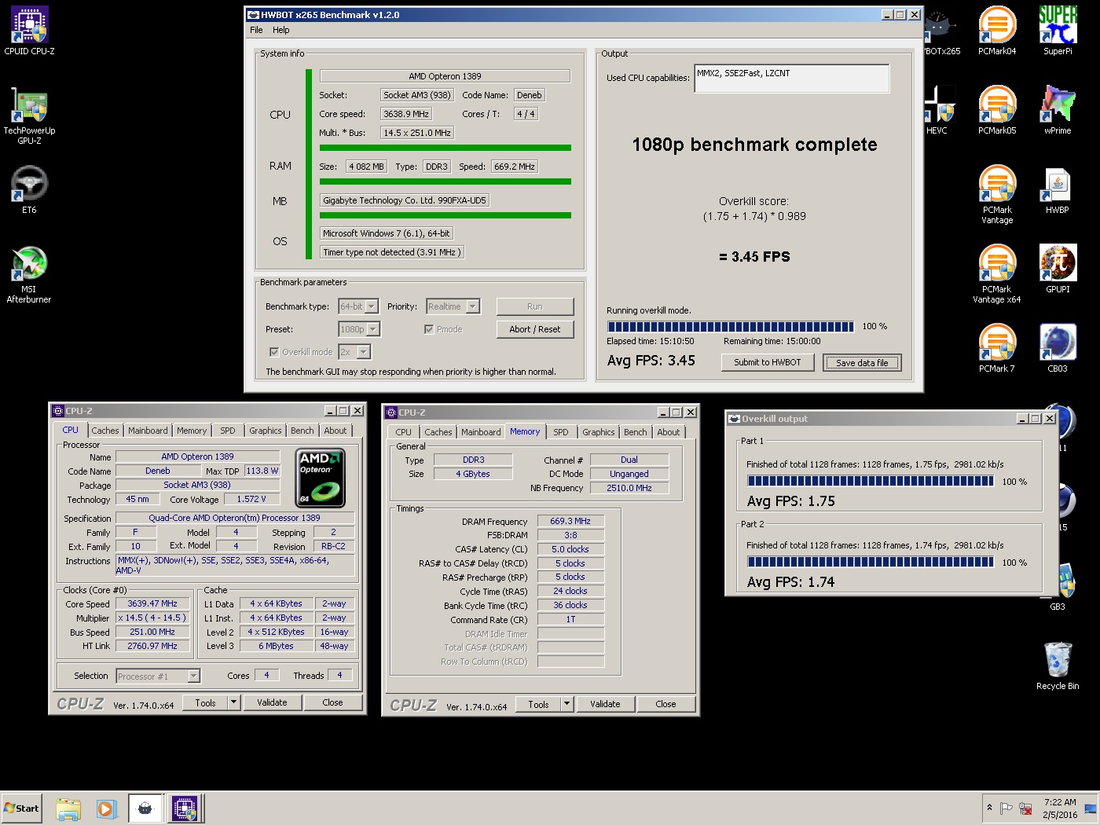Launch SuperPi desktop icon

(1058, 31)
